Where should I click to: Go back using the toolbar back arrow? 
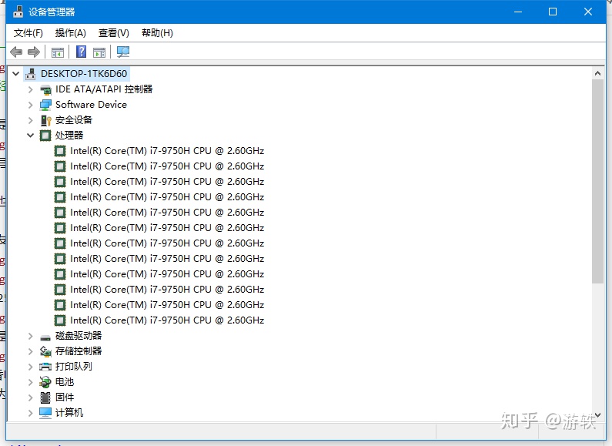16,52
